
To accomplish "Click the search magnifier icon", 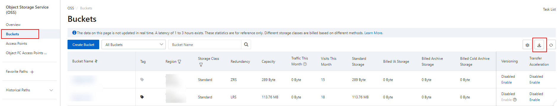I will point(246,44).
